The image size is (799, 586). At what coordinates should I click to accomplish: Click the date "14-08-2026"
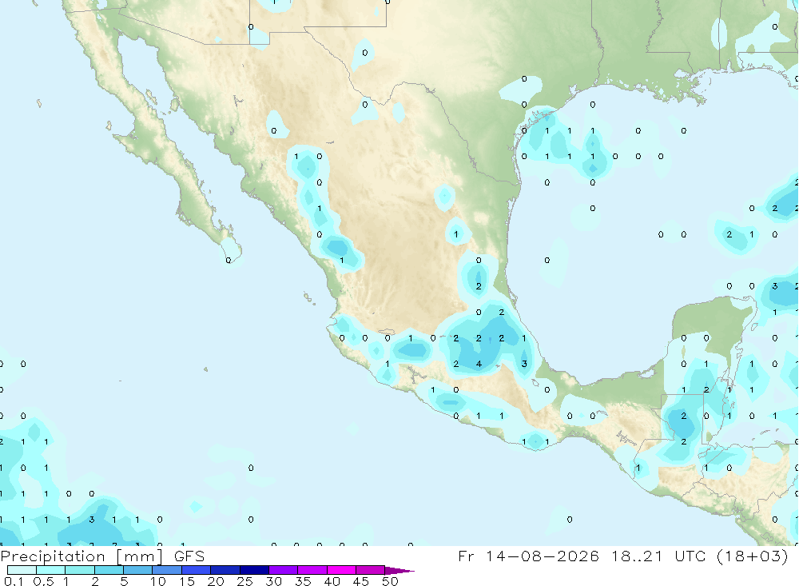(543, 556)
